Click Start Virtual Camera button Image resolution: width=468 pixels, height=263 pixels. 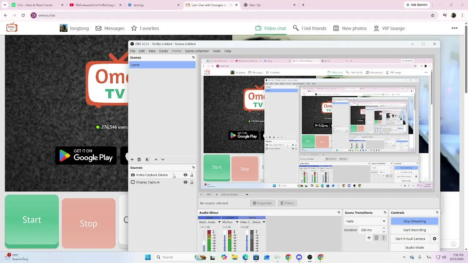coord(410,239)
